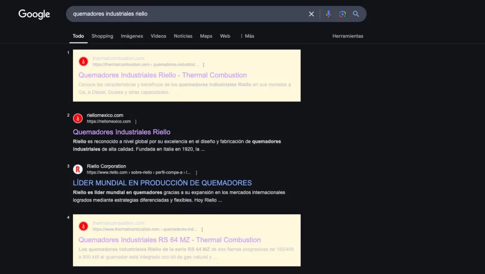The image size is (485, 274).
Task: Open Google Lens image search icon
Action: click(342, 14)
